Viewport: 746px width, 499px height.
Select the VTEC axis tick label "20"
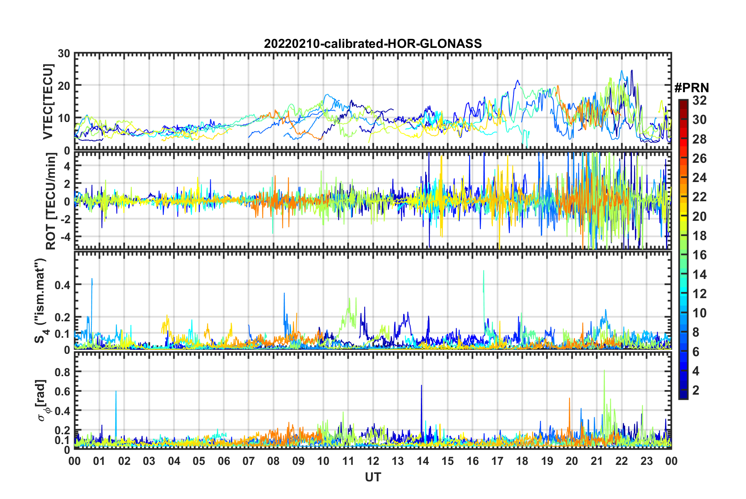(x=64, y=86)
